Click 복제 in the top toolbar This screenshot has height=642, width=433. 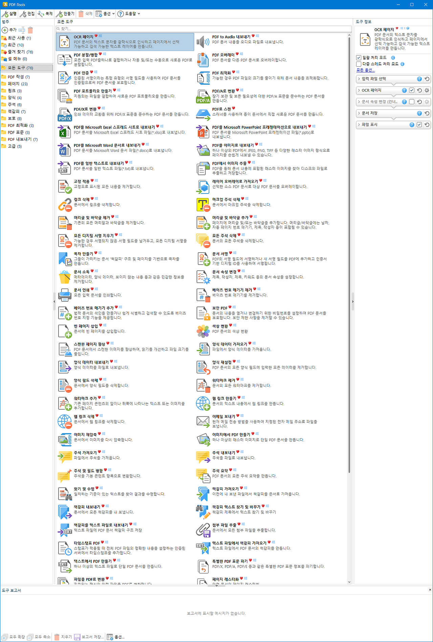45,14
